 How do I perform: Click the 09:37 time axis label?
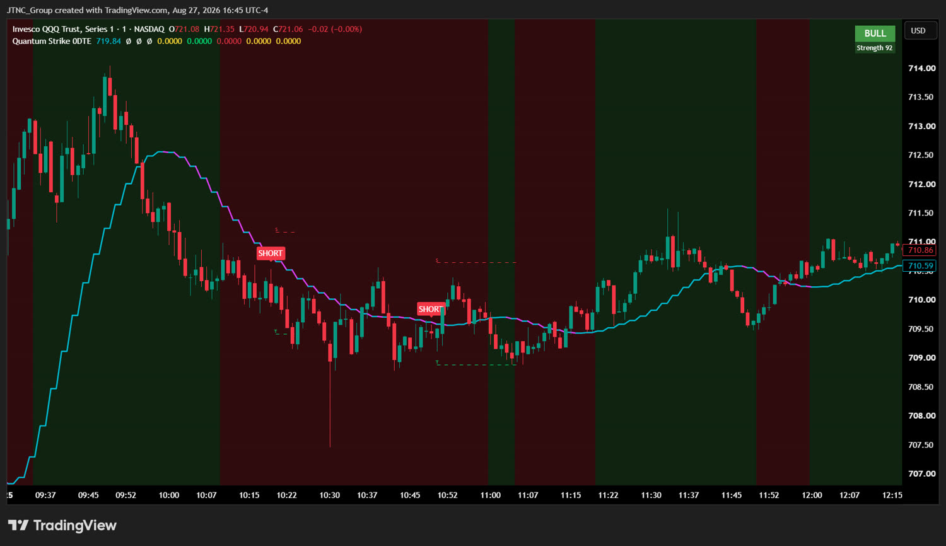[45, 495]
